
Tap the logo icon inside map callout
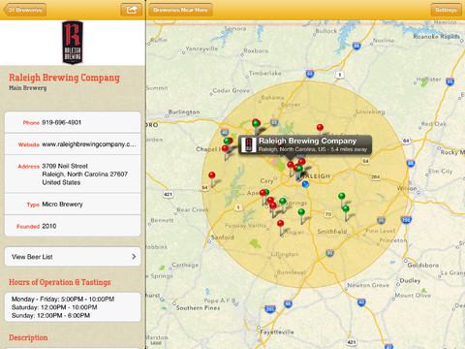tap(249, 144)
